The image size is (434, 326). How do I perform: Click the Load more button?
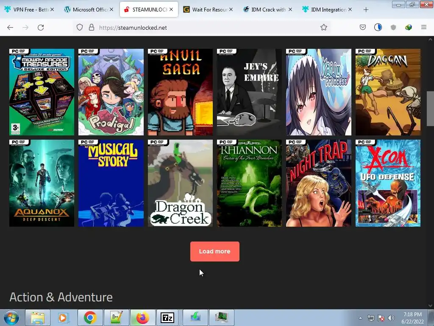click(x=215, y=251)
